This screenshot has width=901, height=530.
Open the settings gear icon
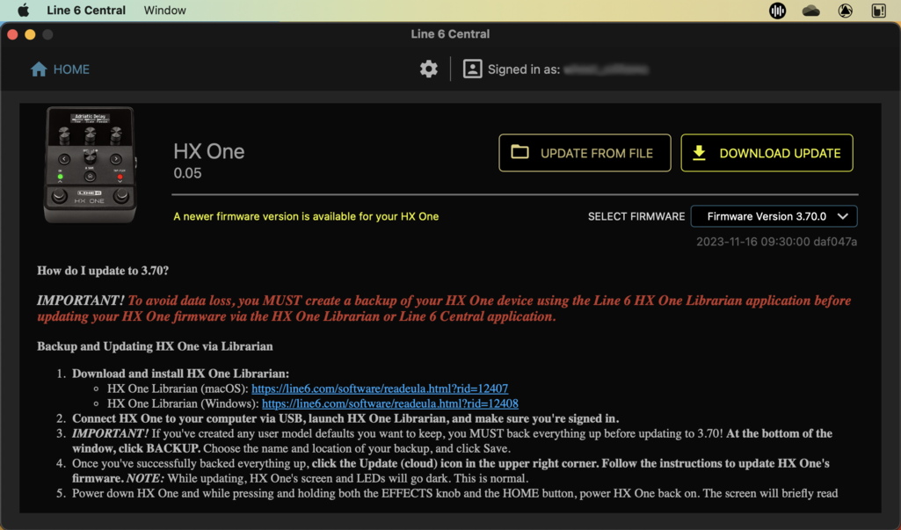click(x=428, y=69)
